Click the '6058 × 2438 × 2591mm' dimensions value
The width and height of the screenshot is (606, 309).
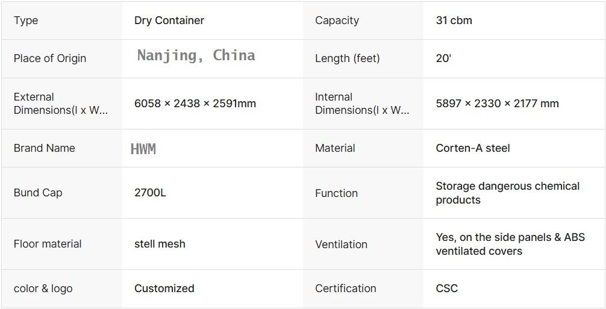point(195,104)
